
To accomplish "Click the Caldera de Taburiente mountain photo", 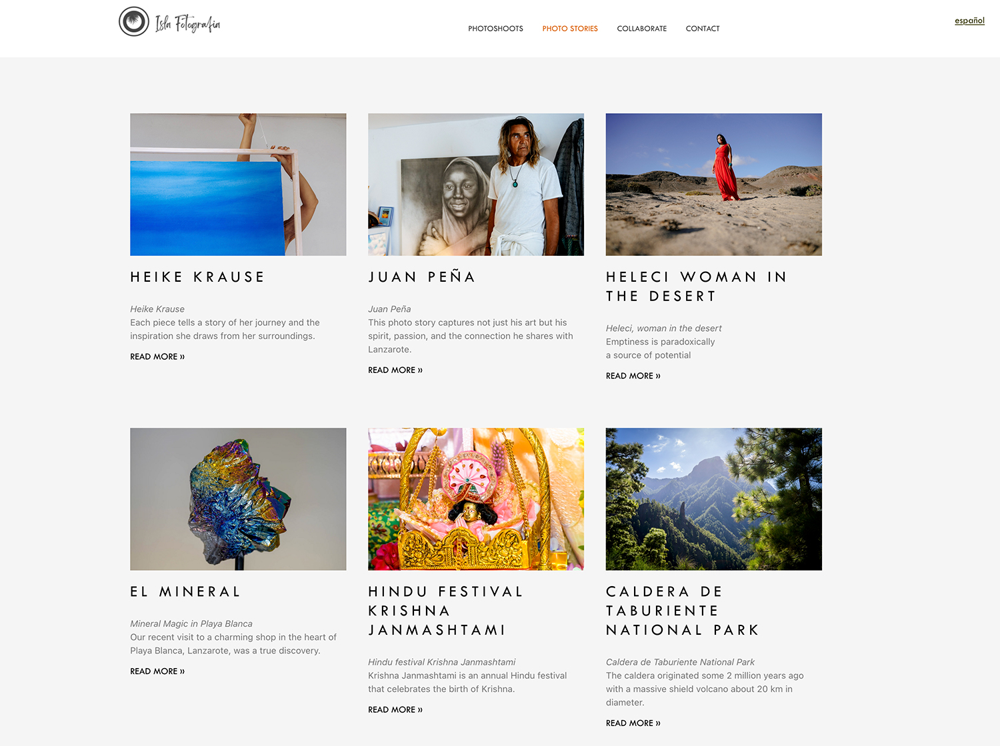I will tap(714, 499).
